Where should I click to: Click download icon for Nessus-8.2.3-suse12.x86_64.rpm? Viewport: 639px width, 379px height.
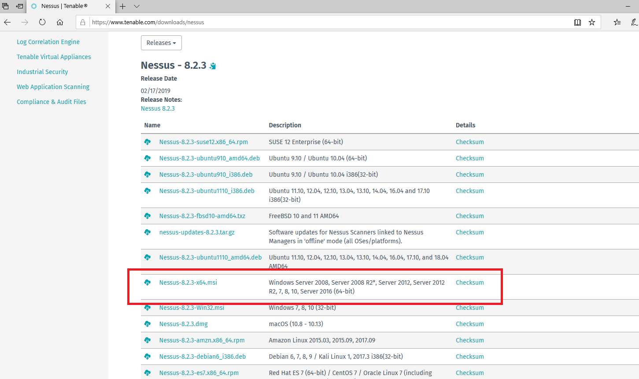pyautogui.click(x=148, y=142)
